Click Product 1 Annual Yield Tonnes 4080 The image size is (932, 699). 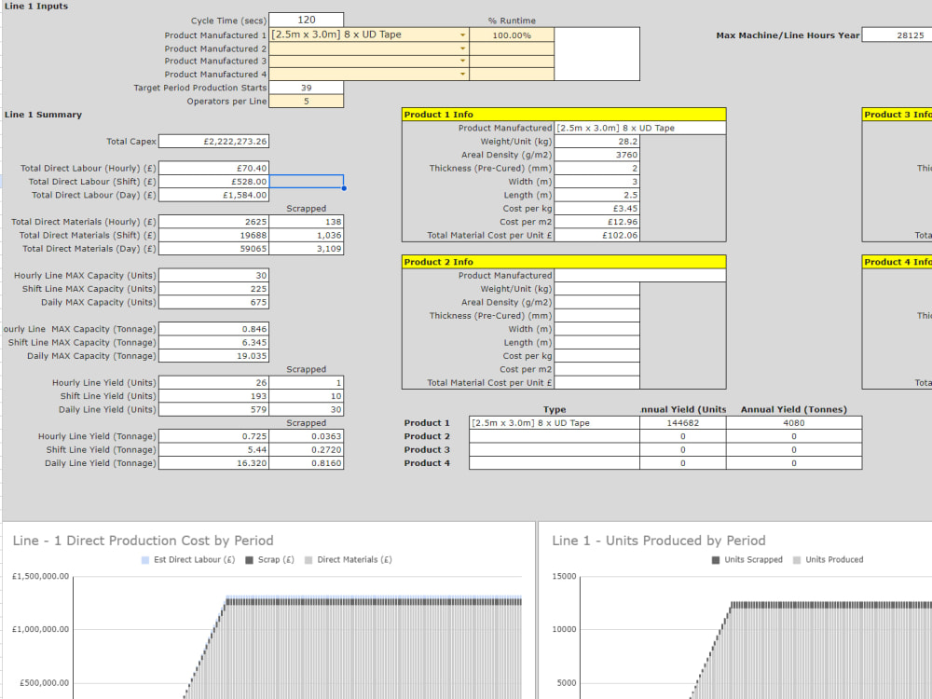(x=794, y=423)
